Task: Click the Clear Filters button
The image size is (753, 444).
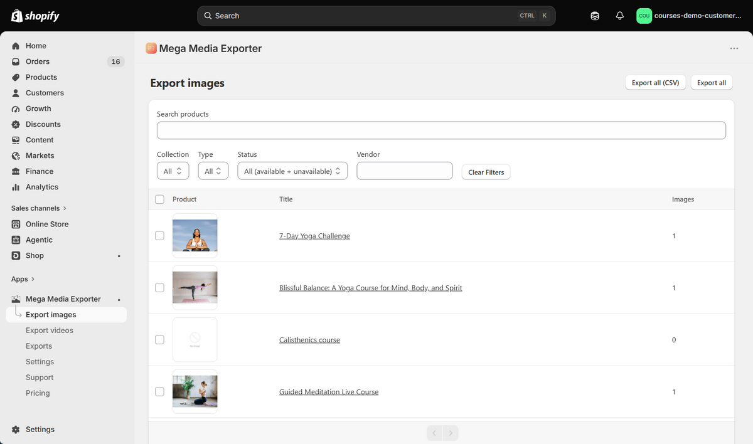Action: click(x=486, y=172)
